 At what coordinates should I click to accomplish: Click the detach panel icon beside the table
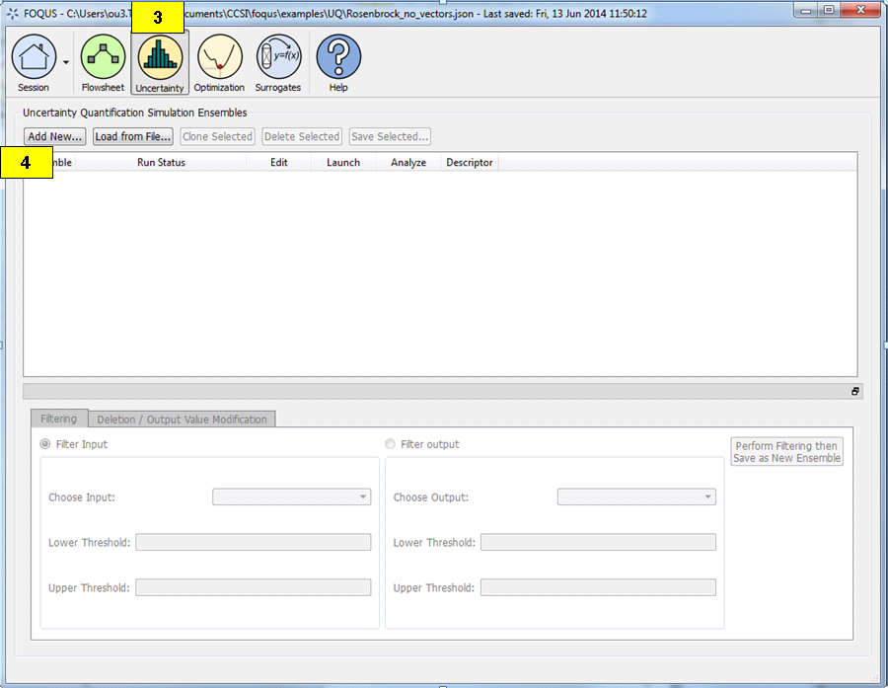coord(854,391)
